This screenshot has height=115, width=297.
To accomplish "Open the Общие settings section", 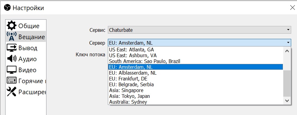I will click(26, 26).
